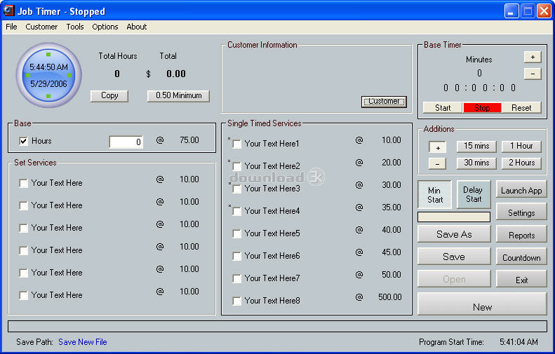Select the plus option in Additions
The height and width of the screenshot is (354, 555).
coord(437,147)
